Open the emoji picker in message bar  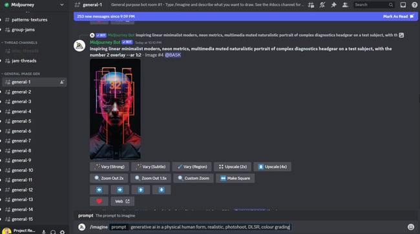[410, 227]
